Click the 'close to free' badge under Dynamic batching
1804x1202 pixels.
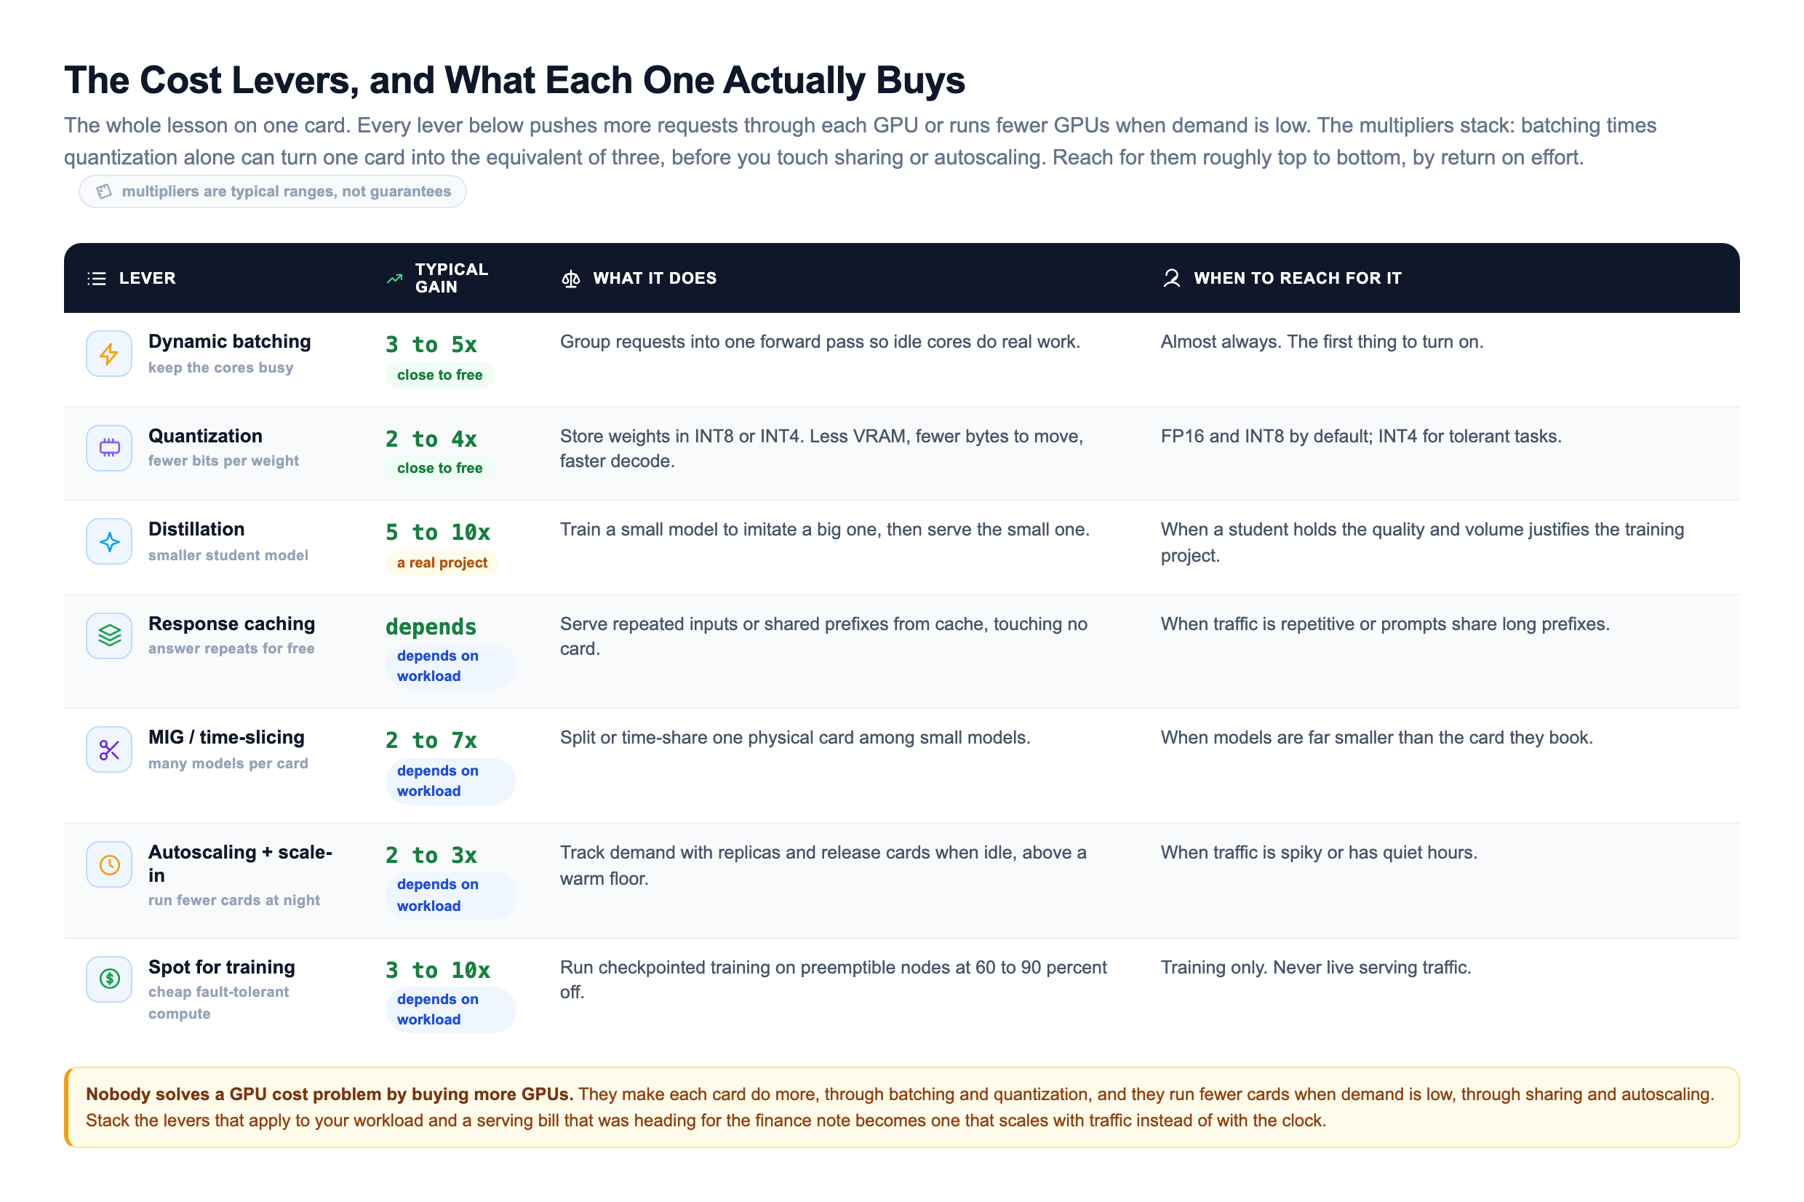(439, 375)
